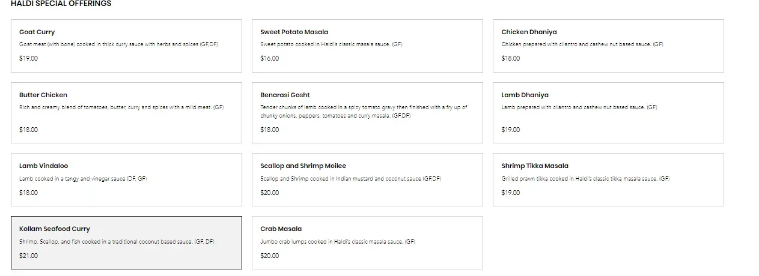Viewport: 759px width, 276px height.
Task: Click the Shrimp Tikka Masala $19.00 price
Action: coord(511,193)
